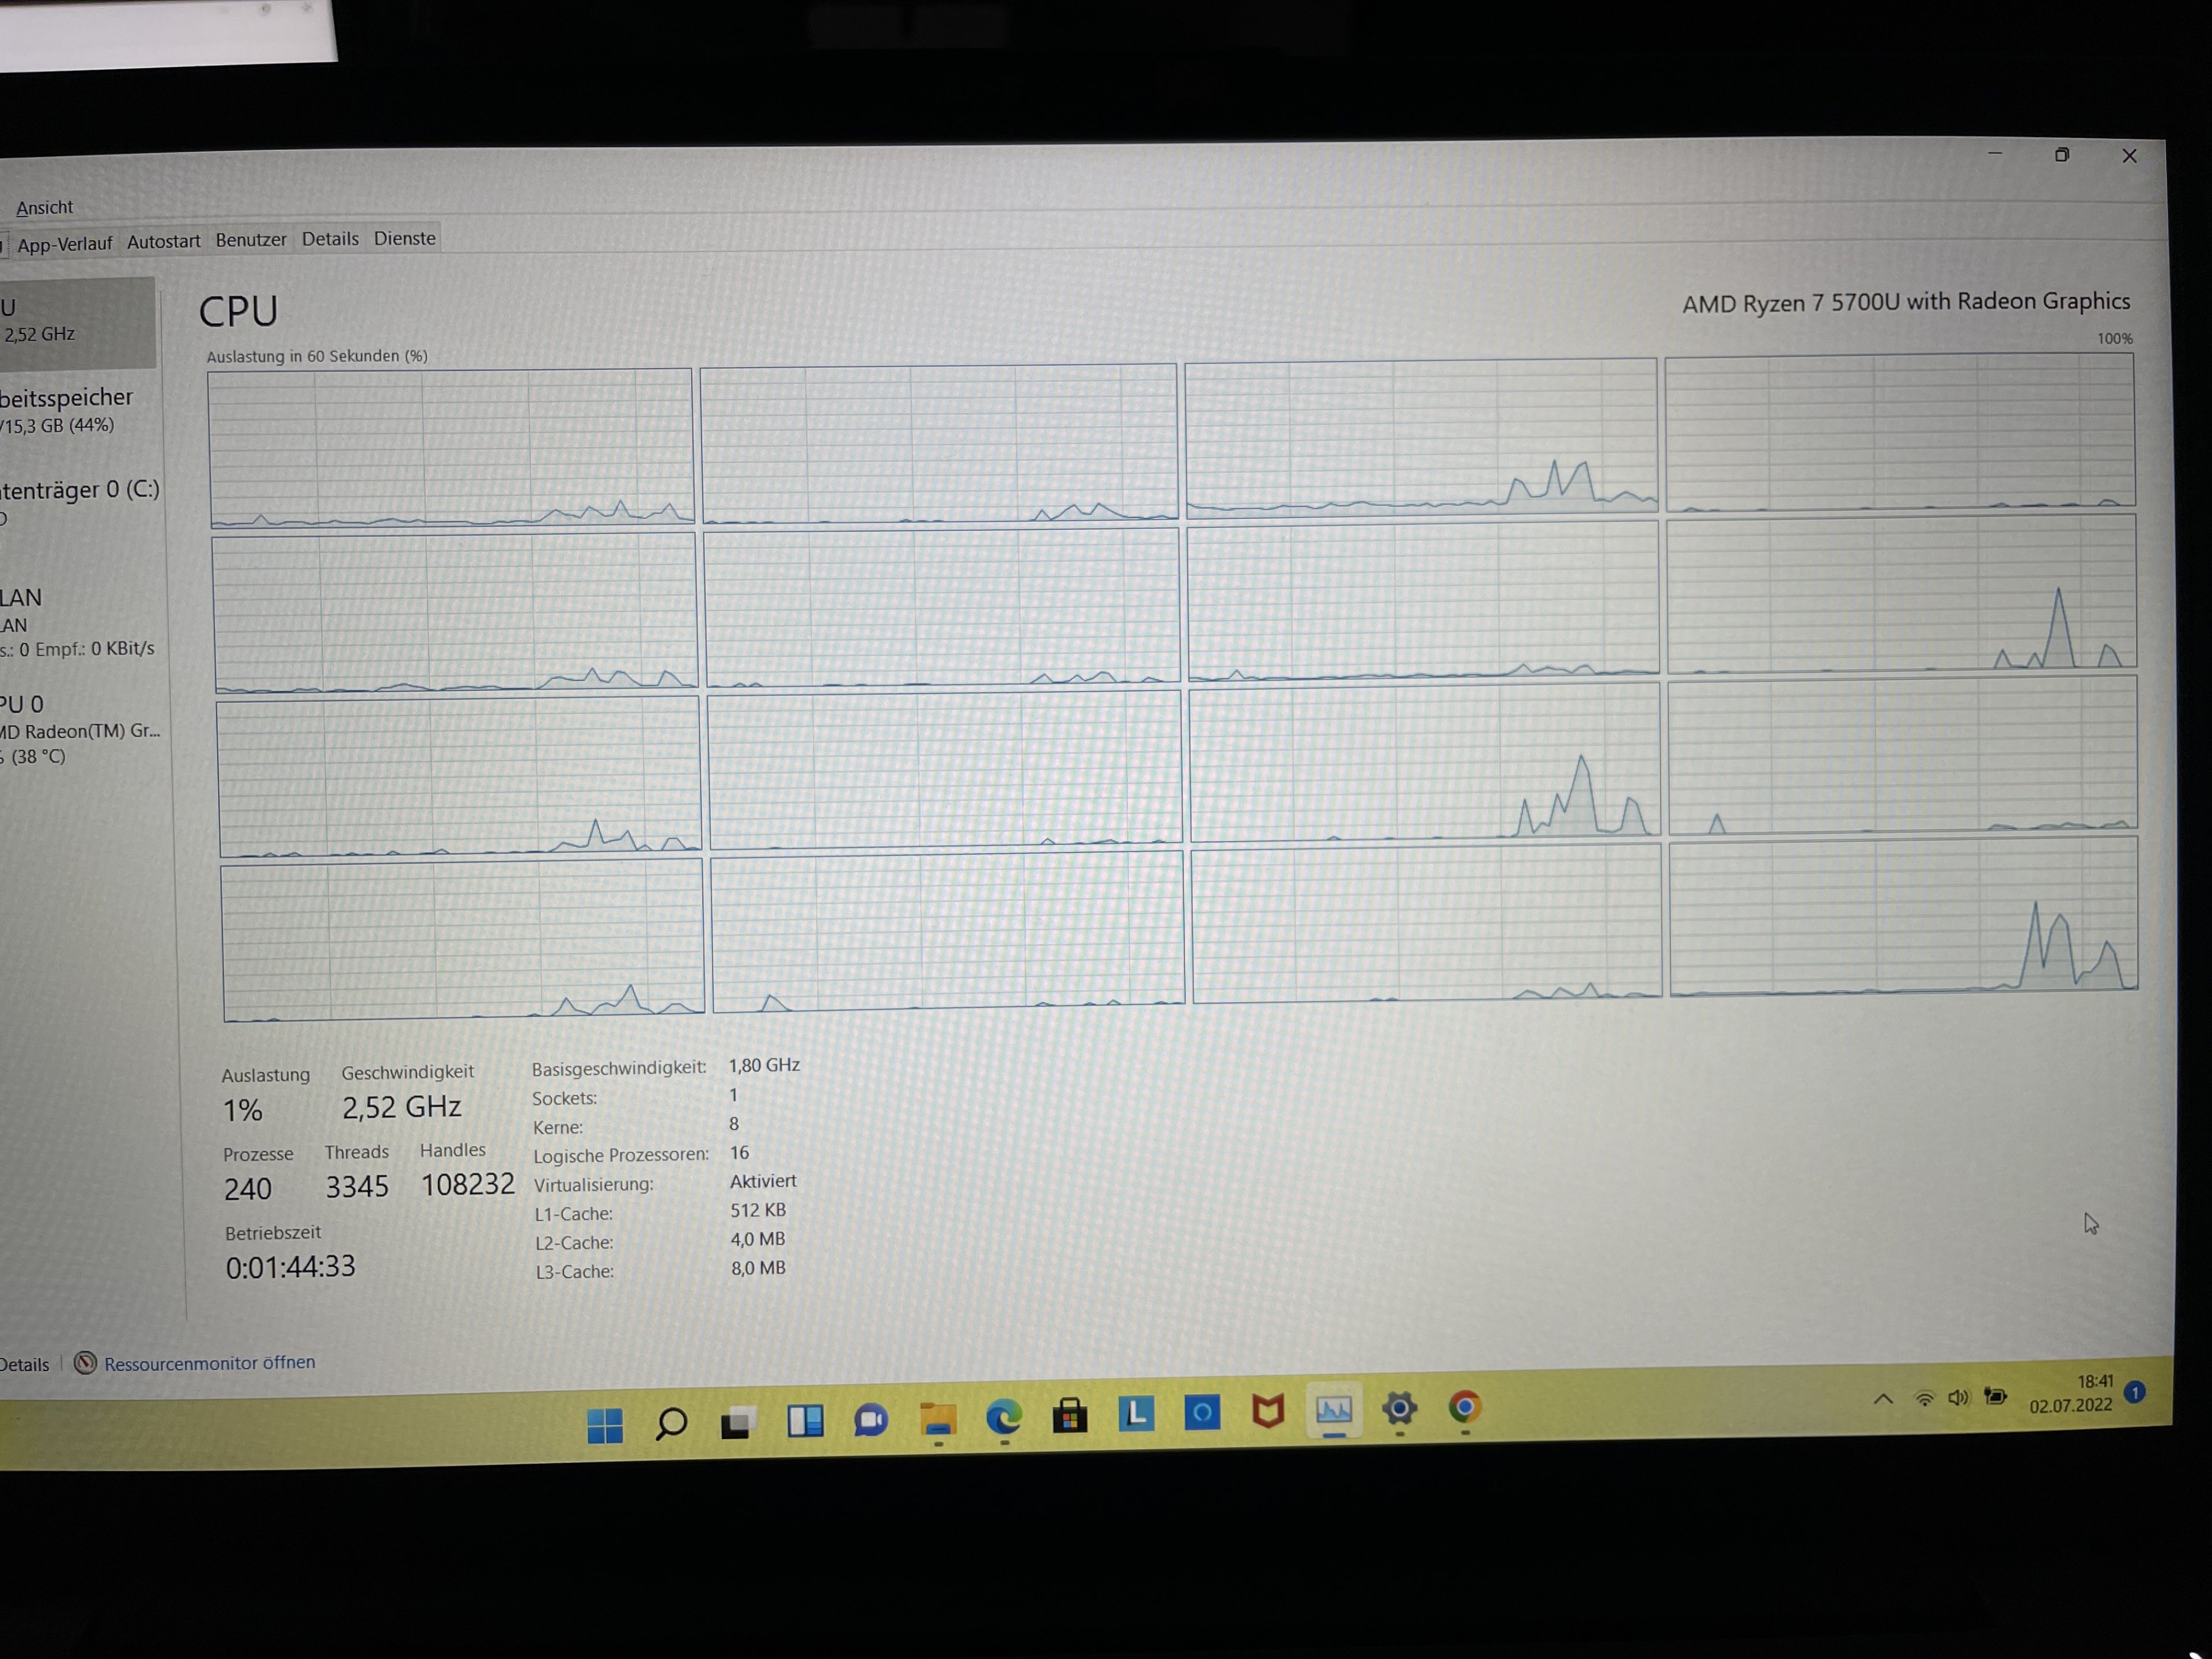Open Settings gear in taskbar

pos(1399,1409)
